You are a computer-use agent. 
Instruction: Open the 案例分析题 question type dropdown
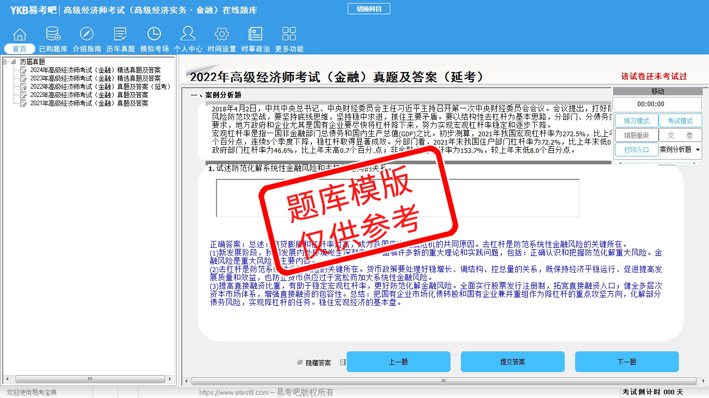pyautogui.click(x=680, y=150)
